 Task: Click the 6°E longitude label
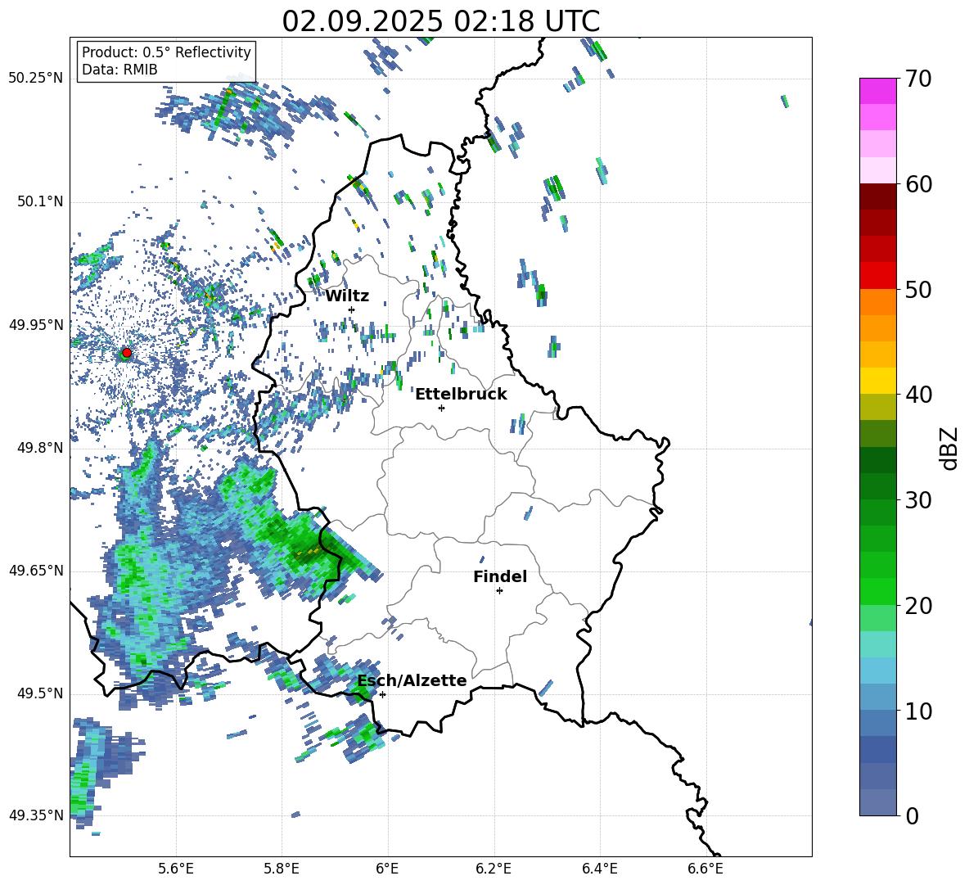(x=387, y=869)
